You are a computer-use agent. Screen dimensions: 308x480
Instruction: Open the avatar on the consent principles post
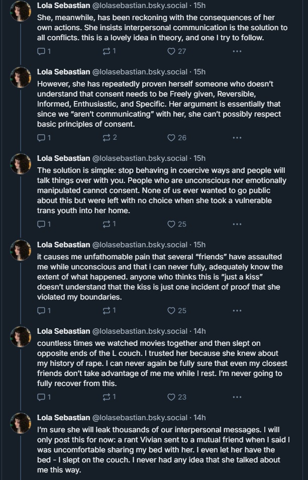pos(22,77)
